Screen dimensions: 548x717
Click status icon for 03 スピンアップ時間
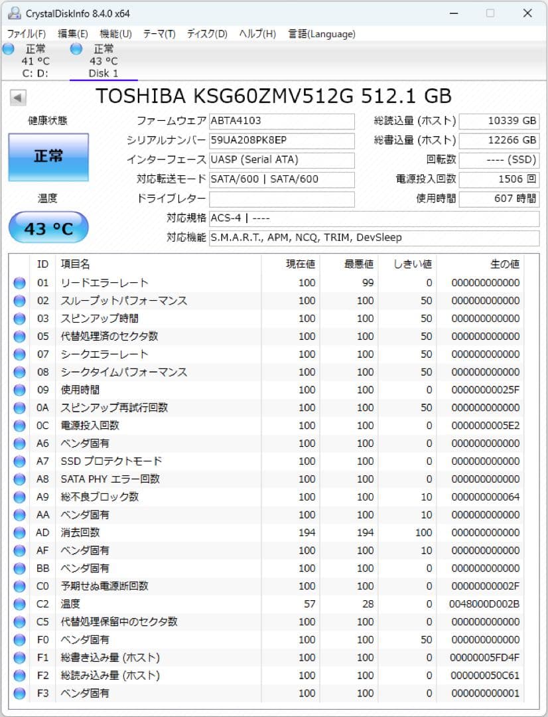point(20,319)
